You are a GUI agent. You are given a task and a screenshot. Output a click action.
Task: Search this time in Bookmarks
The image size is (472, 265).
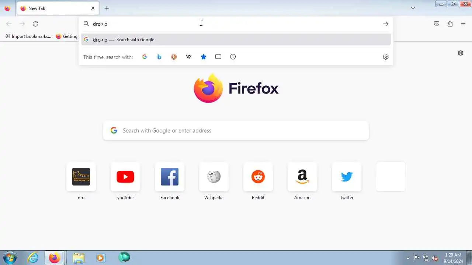coord(204,57)
